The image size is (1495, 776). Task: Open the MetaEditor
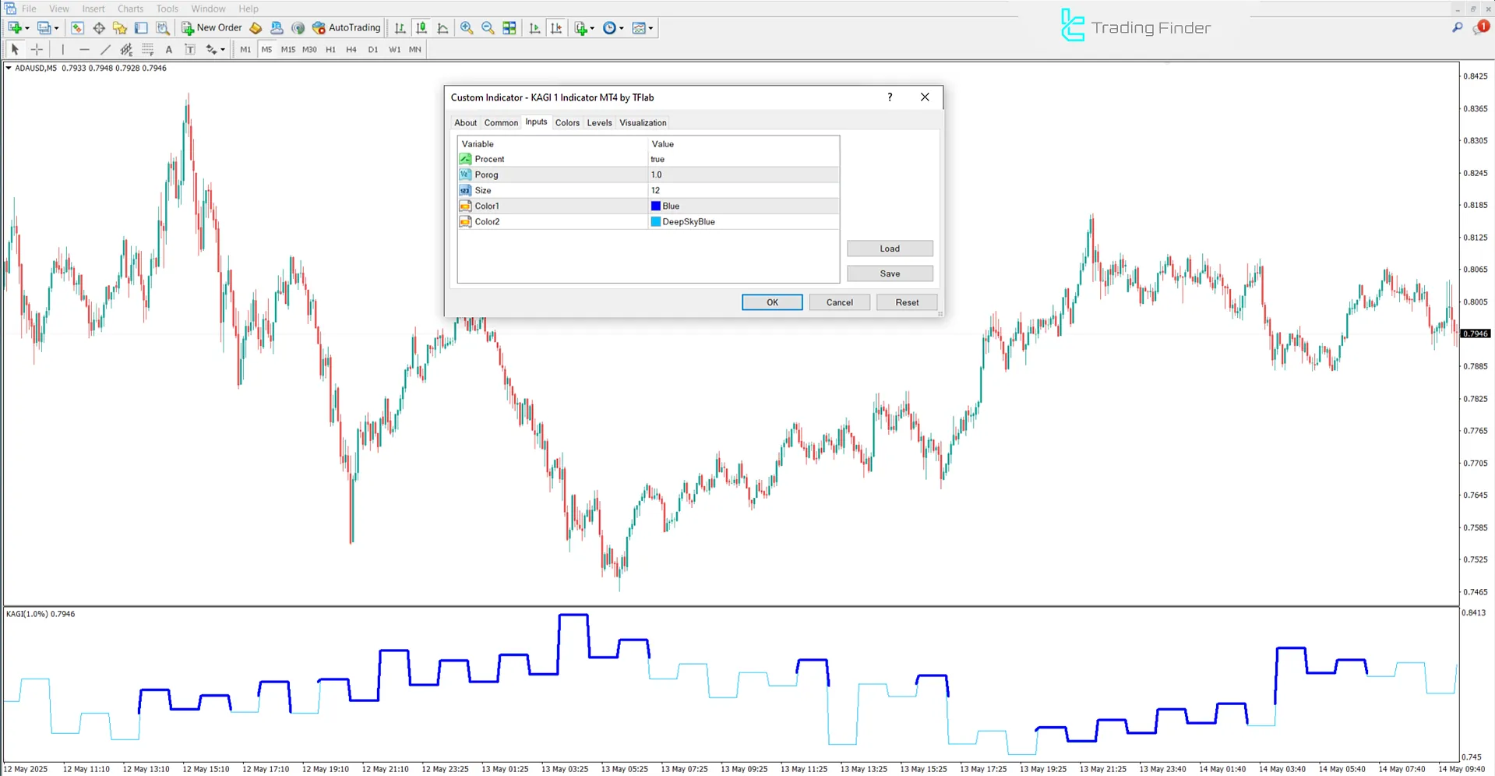coord(256,27)
